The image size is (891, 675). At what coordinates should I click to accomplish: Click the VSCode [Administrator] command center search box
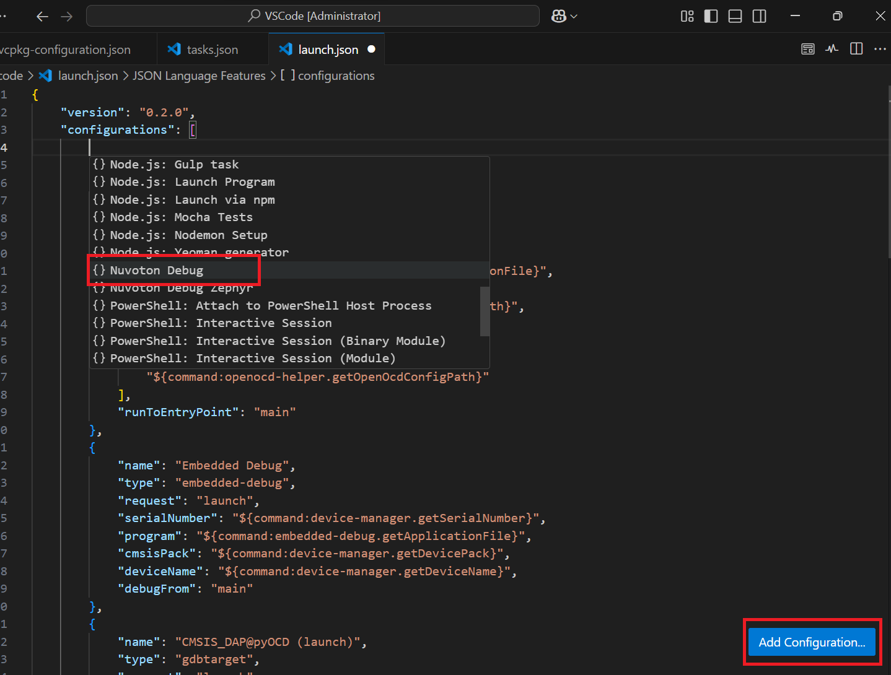313,16
